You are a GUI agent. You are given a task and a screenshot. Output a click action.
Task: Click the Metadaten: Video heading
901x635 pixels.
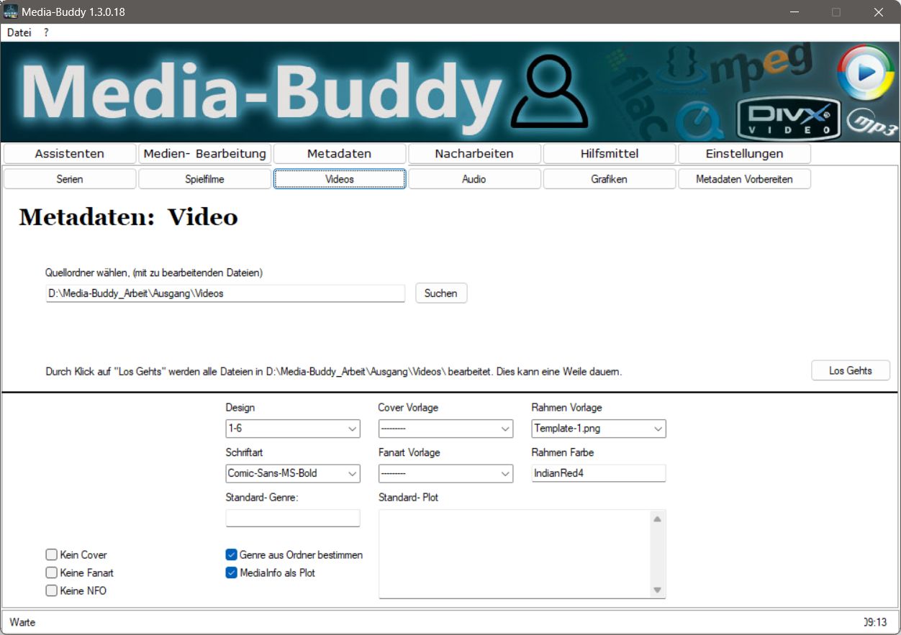[128, 217]
